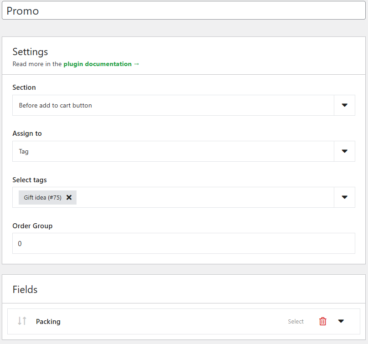Click the Section label
This screenshot has height=344, width=368.
24,87
